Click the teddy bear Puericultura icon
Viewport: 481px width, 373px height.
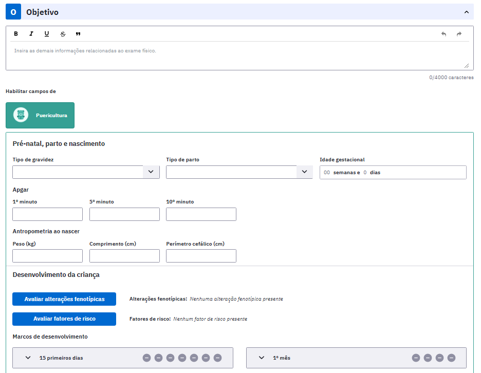(21, 115)
